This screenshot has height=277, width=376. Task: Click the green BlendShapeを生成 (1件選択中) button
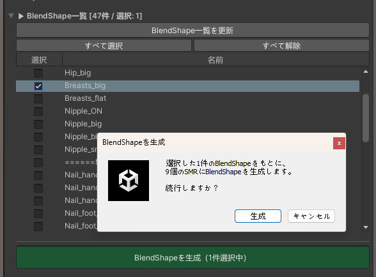tap(192, 258)
